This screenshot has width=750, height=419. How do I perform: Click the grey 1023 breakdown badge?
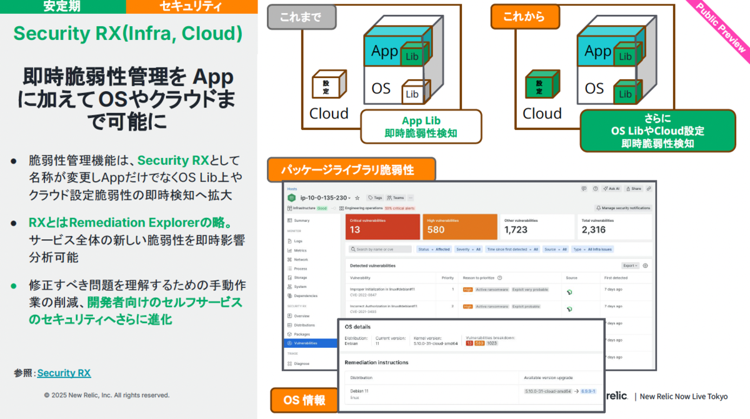[x=492, y=343]
